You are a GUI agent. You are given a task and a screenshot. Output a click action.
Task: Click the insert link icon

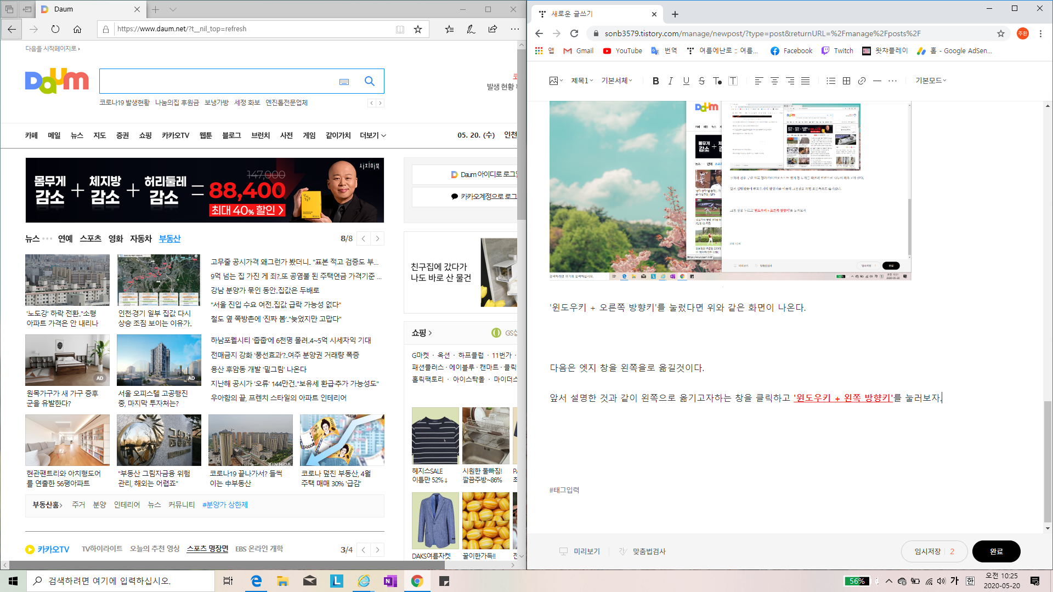(862, 81)
